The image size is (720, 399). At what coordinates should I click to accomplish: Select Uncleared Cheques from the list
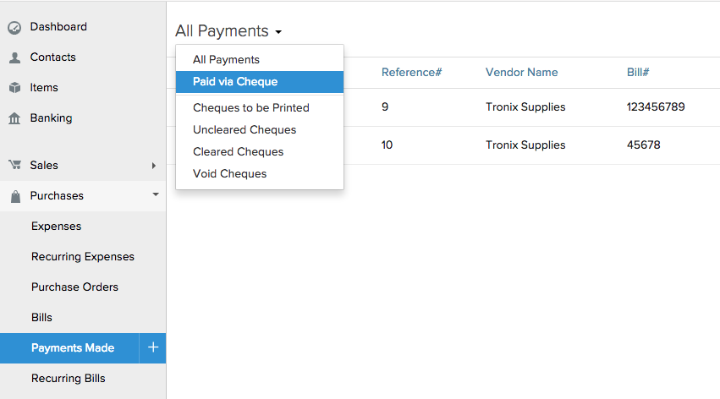(x=245, y=130)
